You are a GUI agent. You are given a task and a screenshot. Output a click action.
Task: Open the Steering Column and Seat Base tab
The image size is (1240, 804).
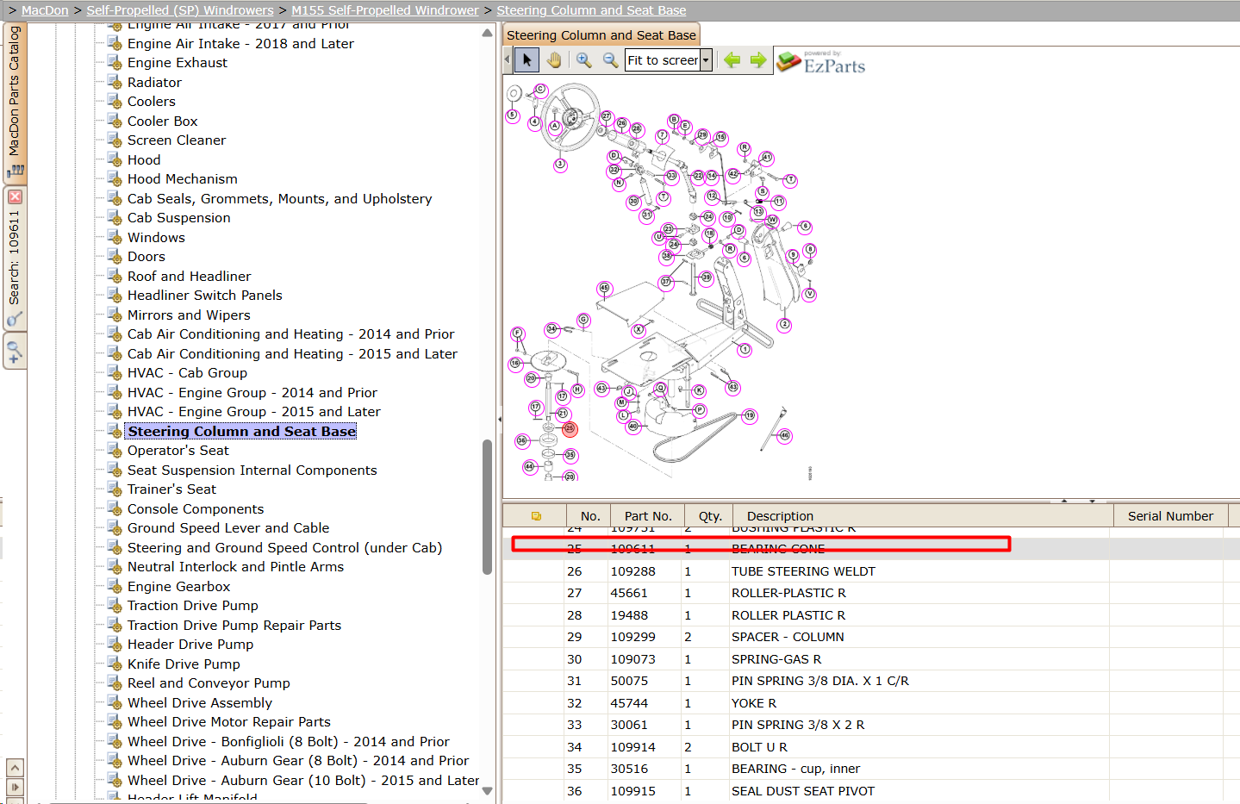pyautogui.click(x=601, y=35)
